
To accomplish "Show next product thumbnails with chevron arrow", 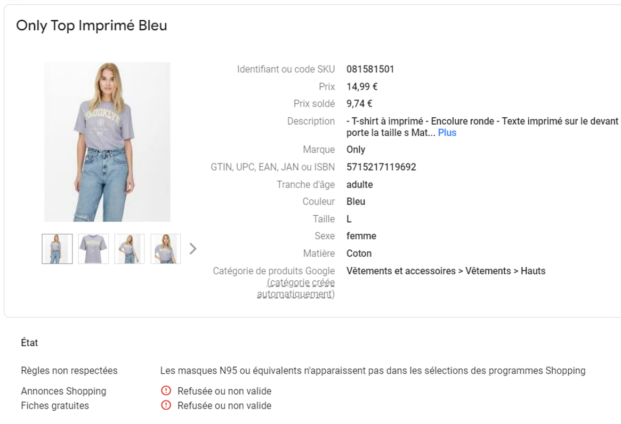I will 193,249.
